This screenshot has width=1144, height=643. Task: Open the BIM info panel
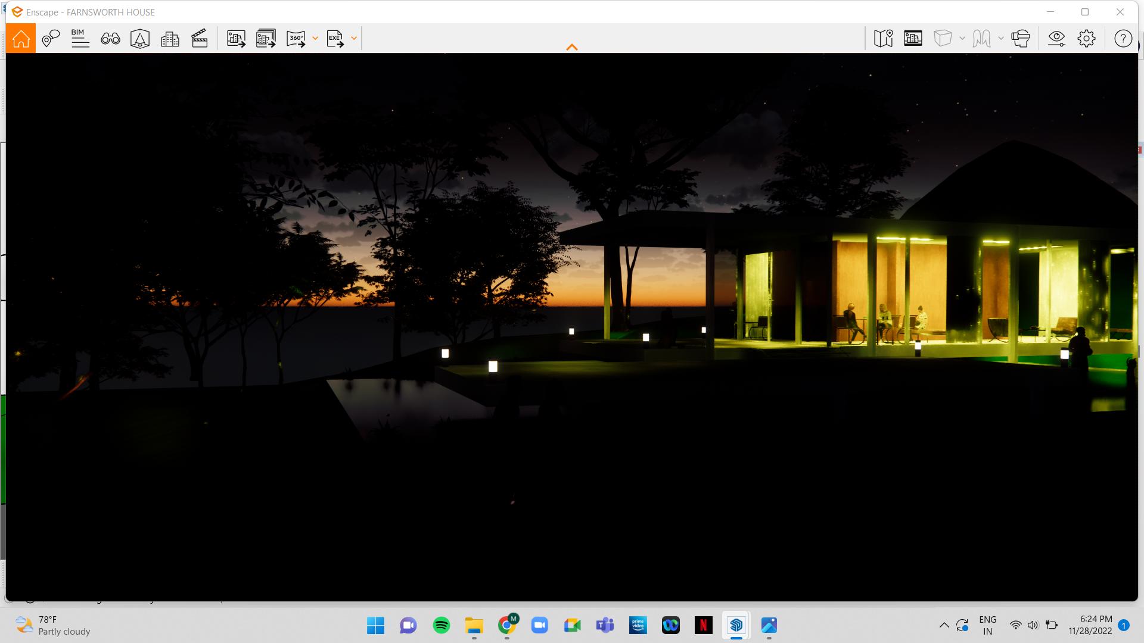point(80,39)
